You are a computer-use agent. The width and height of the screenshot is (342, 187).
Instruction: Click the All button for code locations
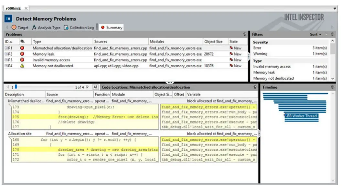point(95,87)
